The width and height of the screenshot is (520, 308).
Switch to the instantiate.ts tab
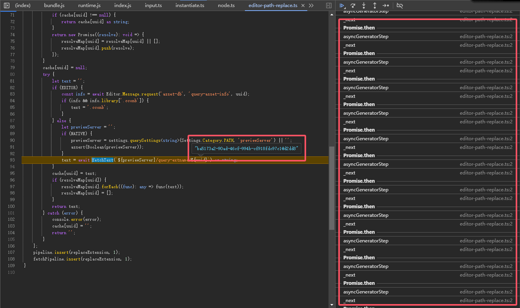click(190, 5)
